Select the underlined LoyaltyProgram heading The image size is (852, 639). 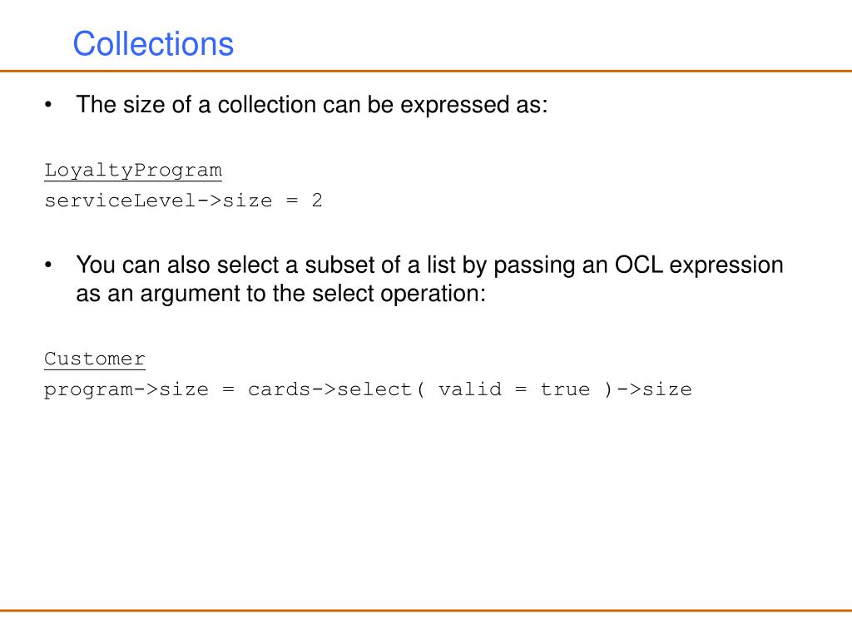tap(133, 171)
